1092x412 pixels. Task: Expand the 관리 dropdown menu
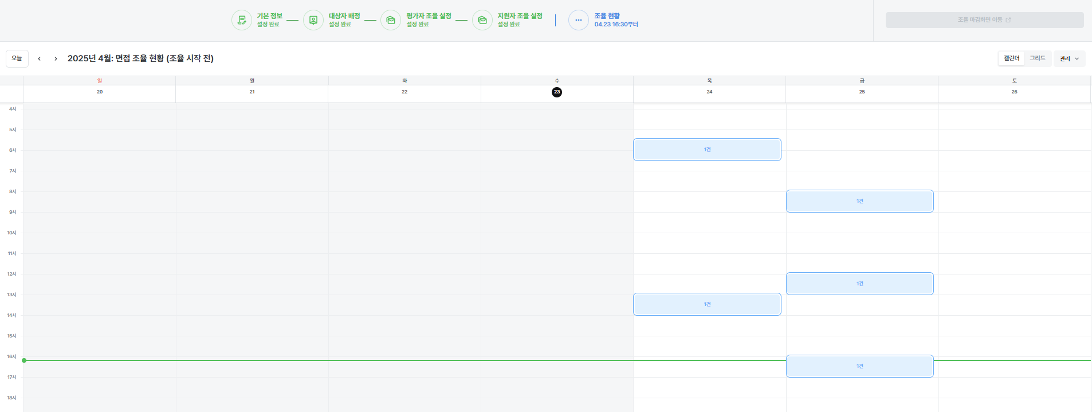[x=1069, y=58]
